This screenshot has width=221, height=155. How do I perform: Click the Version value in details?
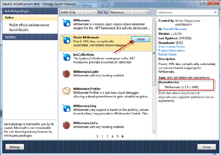click(176, 34)
